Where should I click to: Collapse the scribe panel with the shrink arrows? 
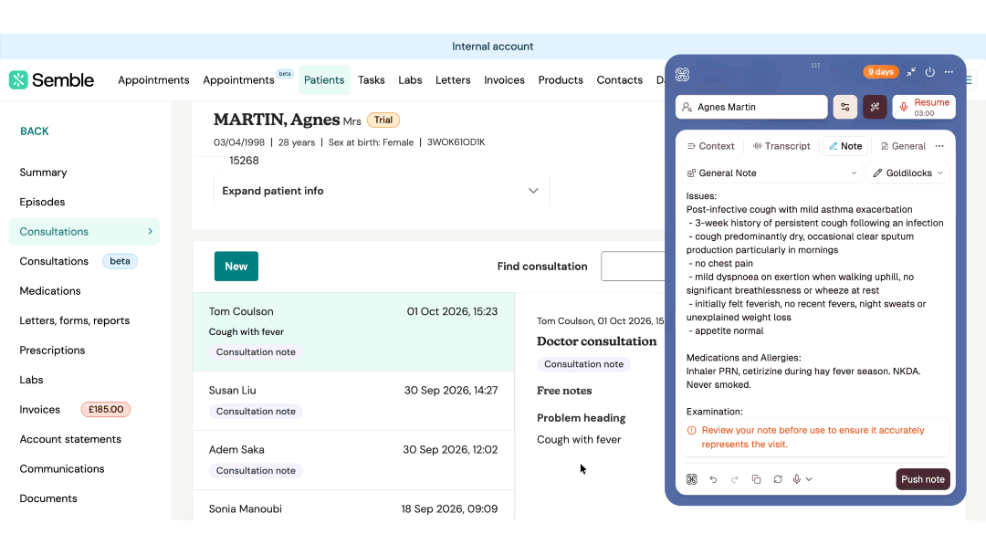pos(911,71)
